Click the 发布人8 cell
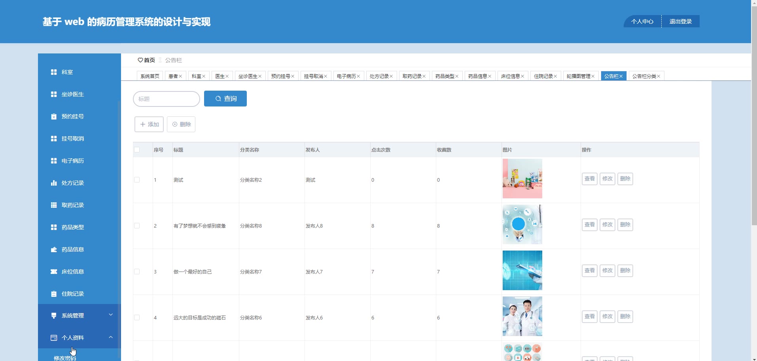This screenshot has height=361, width=757. point(314,226)
